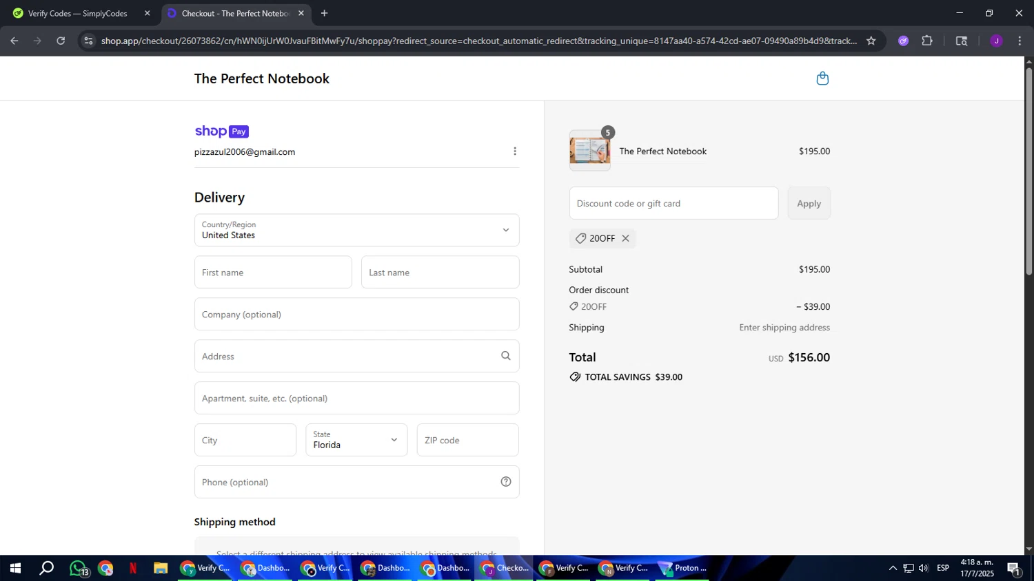Select the Checkout - The Perfect Notebook tab
The height and width of the screenshot is (581, 1034).
coord(236,13)
